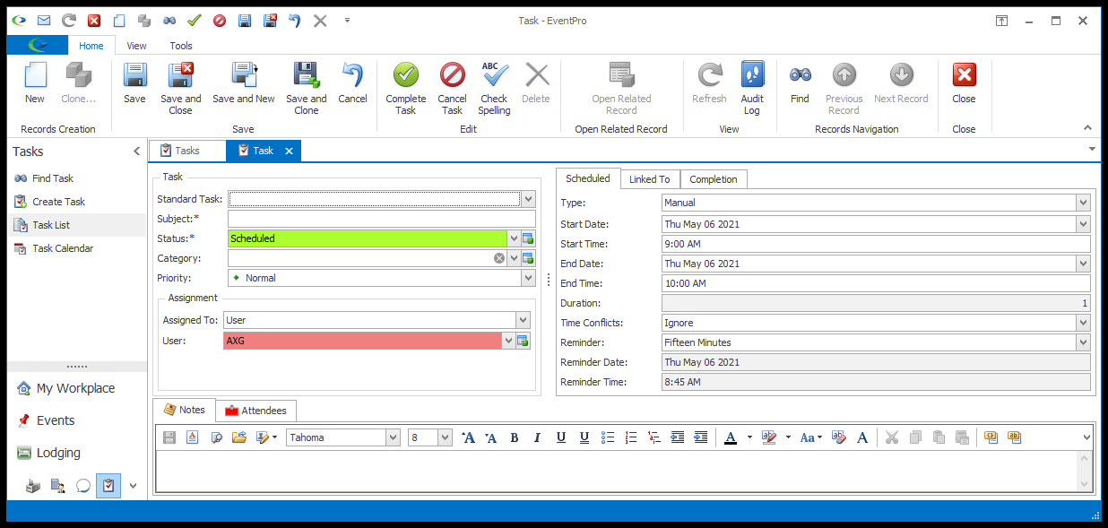Click the red Close button in the ribbon
The height and width of the screenshot is (528, 1108).
click(965, 83)
